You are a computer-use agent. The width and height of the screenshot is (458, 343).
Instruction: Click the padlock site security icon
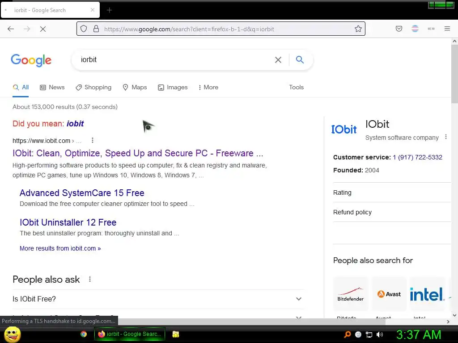pyautogui.click(x=96, y=29)
